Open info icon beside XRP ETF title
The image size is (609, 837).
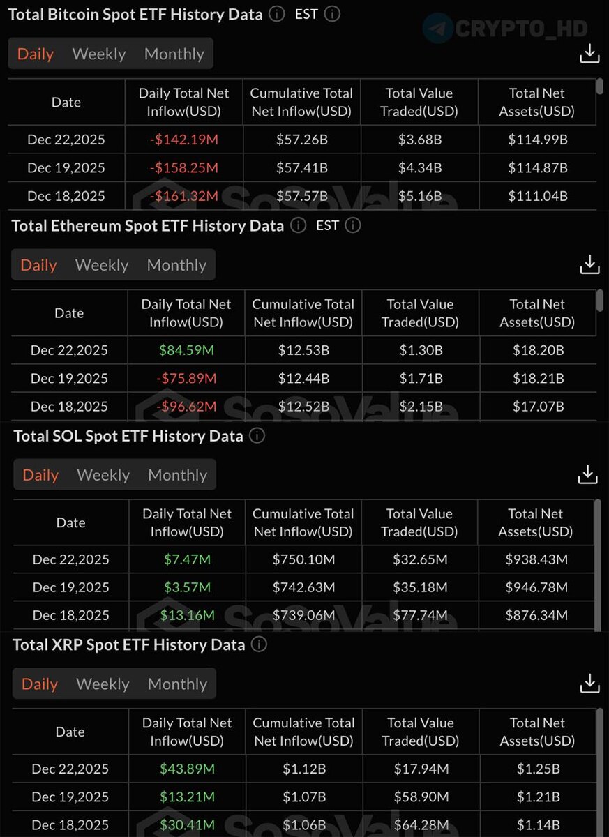click(259, 645)
